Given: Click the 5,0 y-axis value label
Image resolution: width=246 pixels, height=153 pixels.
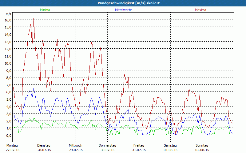Looking at the screenshot, I should pyautogui.click(x=9, y=99).
